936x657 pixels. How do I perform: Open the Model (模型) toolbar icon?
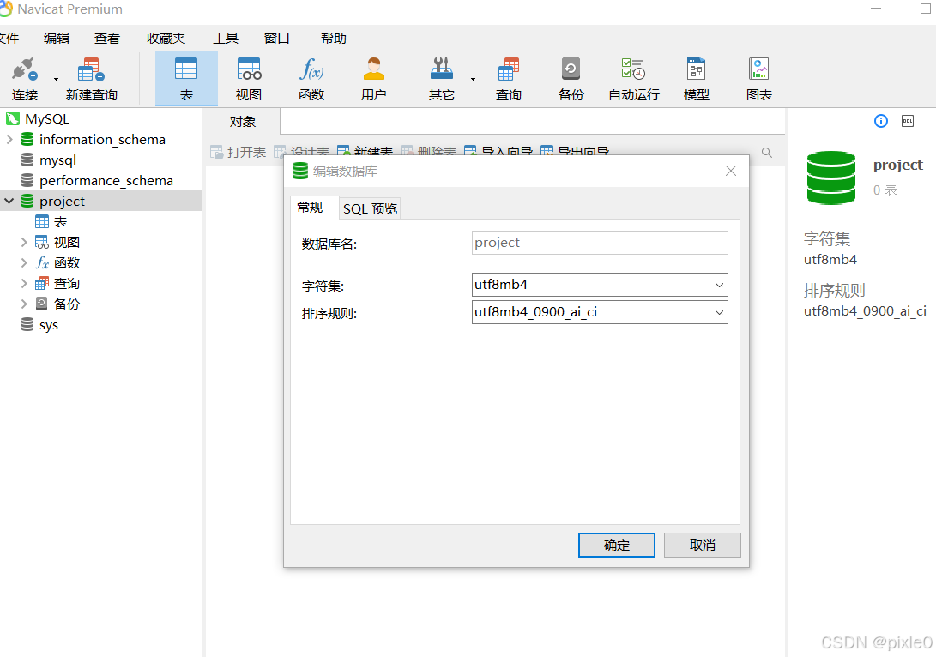click(x=696, y=79)
